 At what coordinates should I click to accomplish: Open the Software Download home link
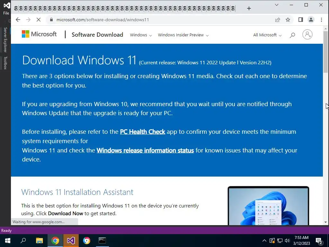pyautogui.click(x=97, y=35)
